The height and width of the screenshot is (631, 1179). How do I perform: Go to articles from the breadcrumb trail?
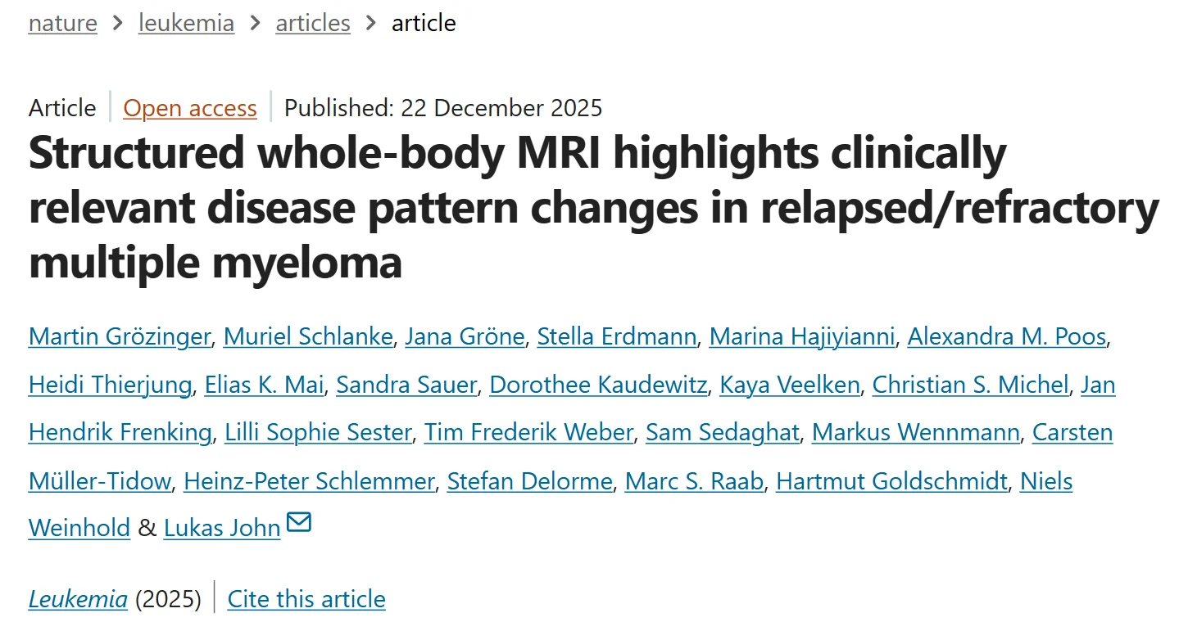[x=312, y=23]
